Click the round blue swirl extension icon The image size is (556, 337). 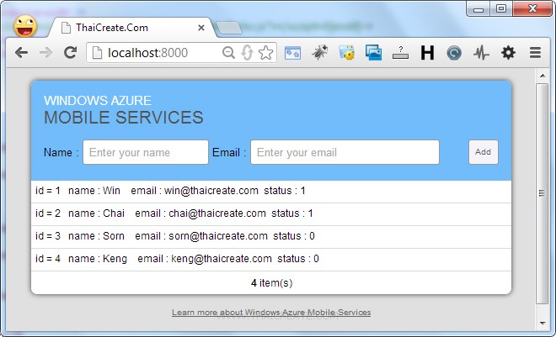coord(454,53)
